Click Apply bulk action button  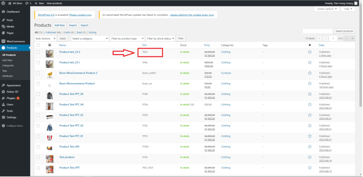(63, 39)
